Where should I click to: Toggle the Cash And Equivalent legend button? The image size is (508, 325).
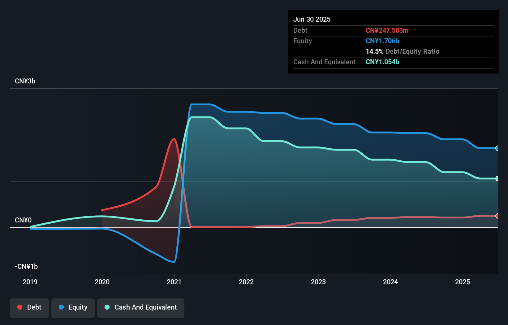[x=141, y=308]
